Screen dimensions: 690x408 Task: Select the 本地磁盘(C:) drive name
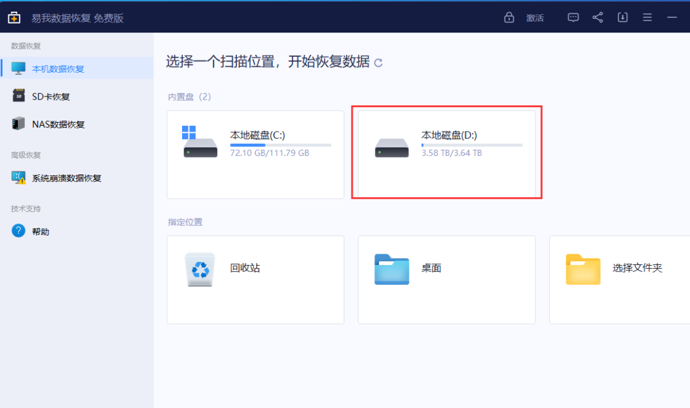point(257,135)
